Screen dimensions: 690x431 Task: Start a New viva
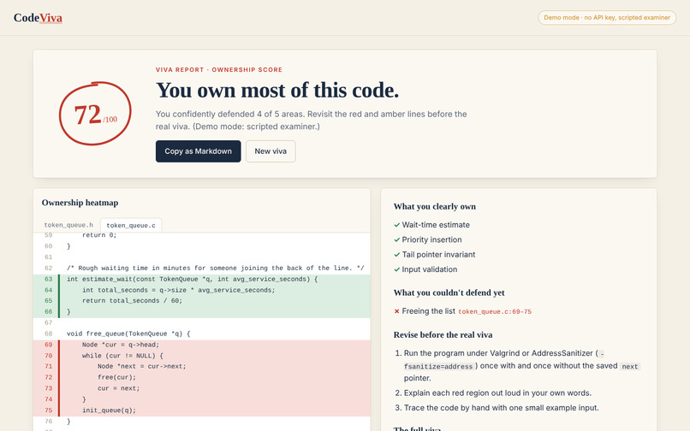tap(271, 151)
